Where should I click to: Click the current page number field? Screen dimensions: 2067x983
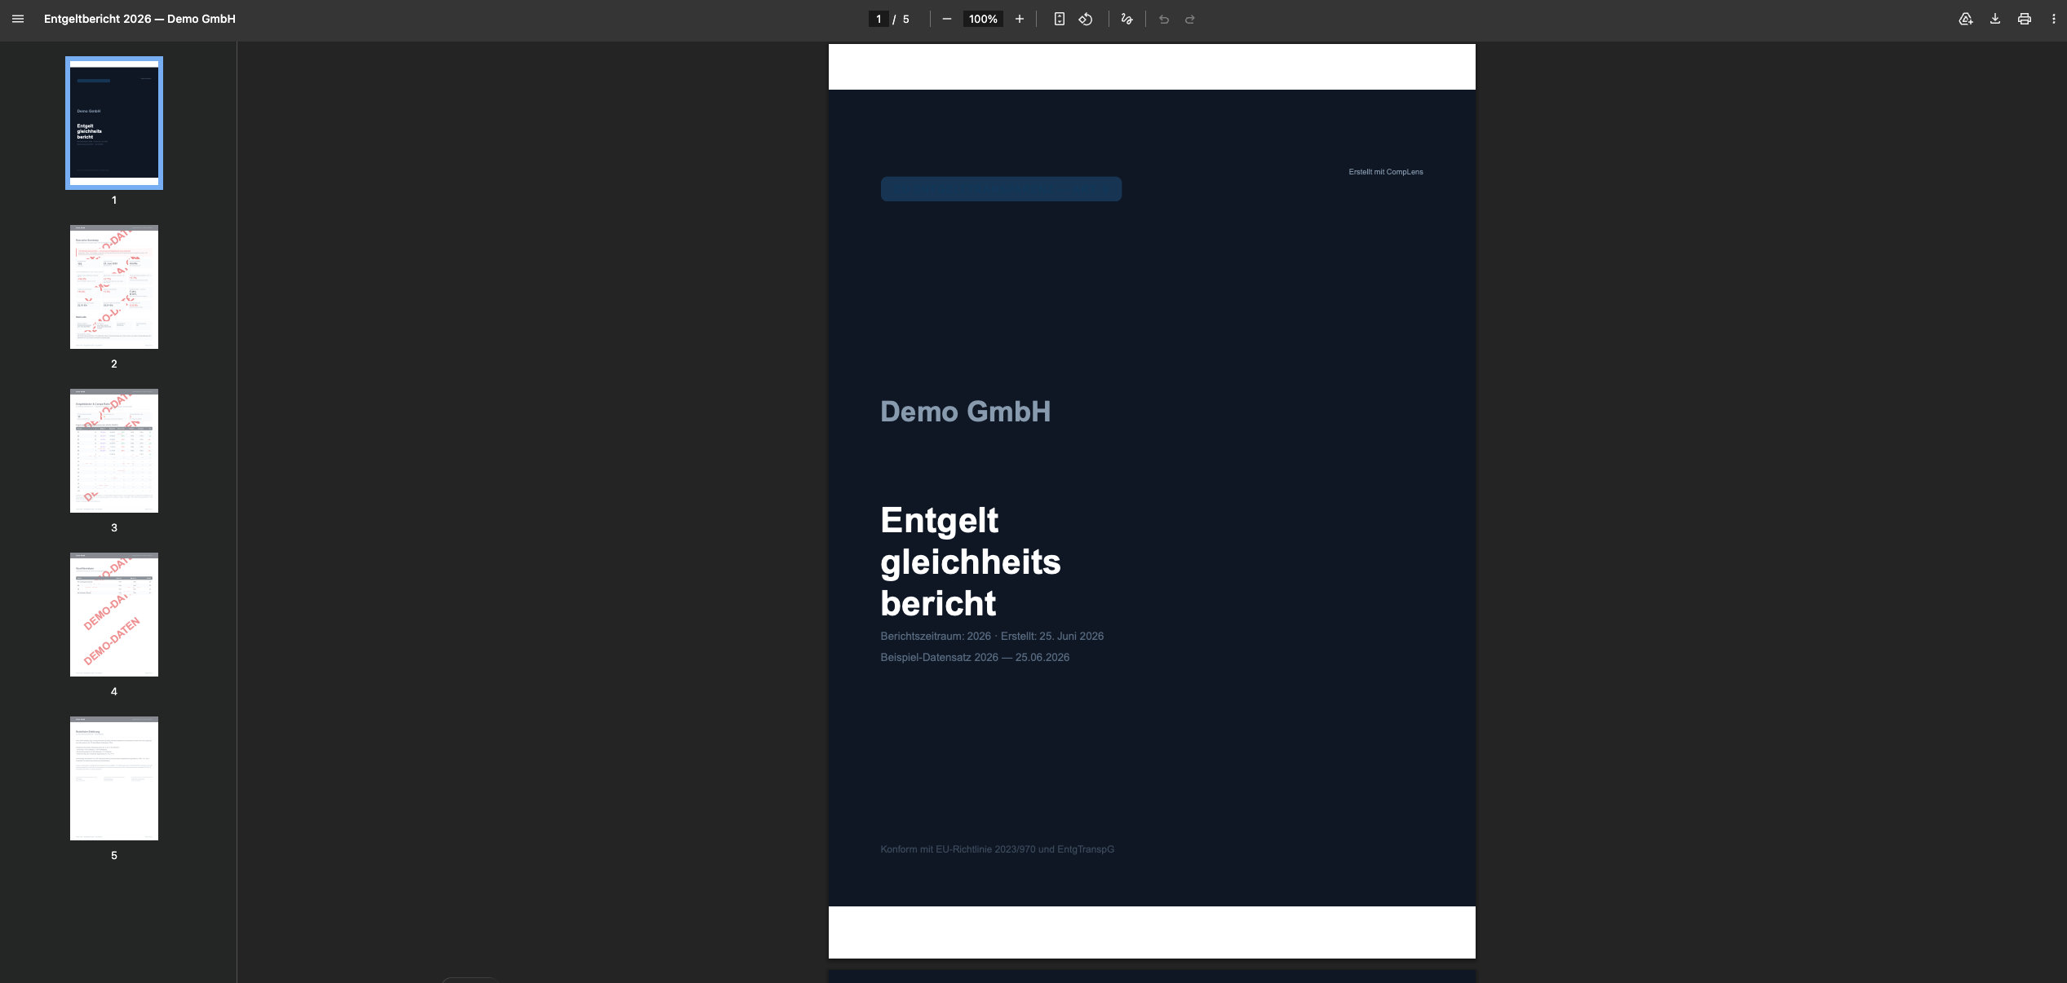click(879, 19)
